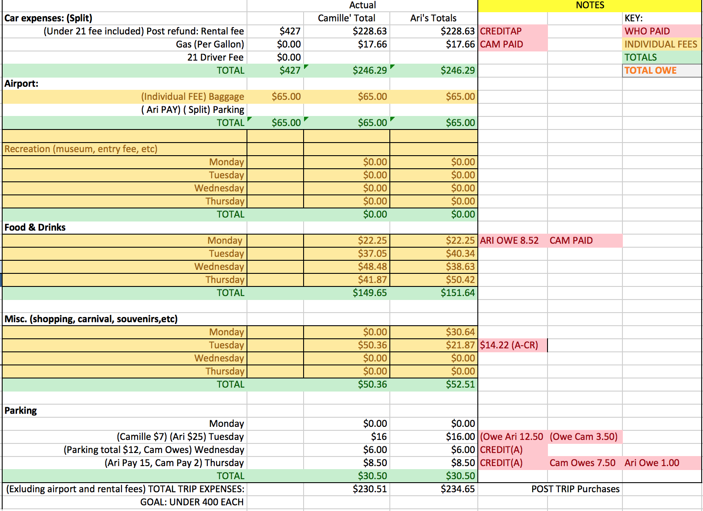703x511 pixels.
Task: Select Camille's Monday food cell $22.25
Action: point(347,241)
